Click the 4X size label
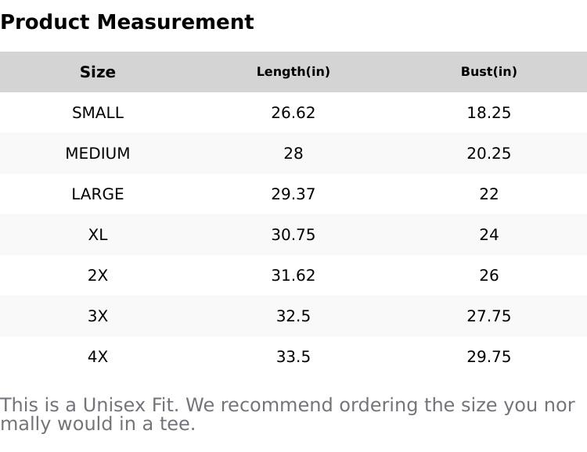Viewport: 587px width, 452px height. [x=98, y=357]
